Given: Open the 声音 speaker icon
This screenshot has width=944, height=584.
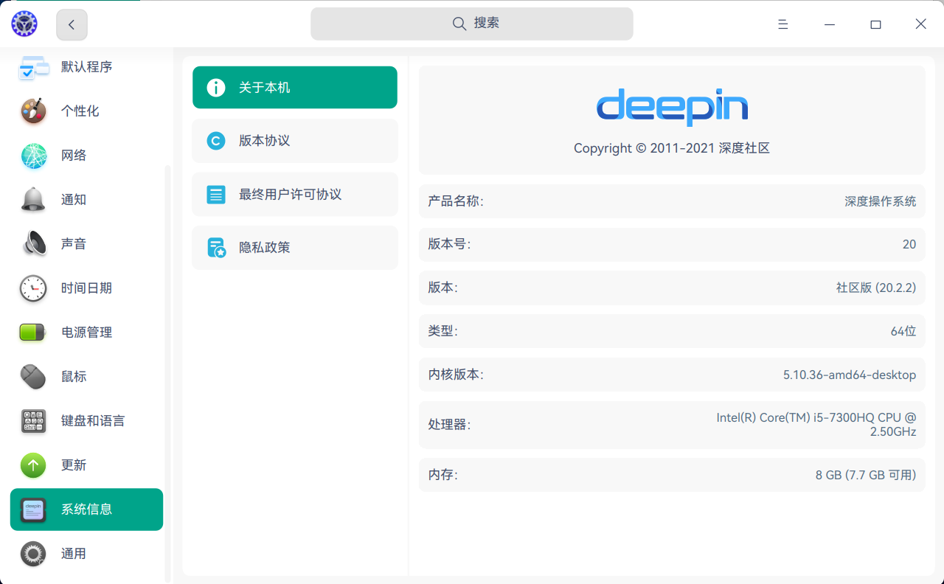Looking at the screenshot, I should coord(33,244).
